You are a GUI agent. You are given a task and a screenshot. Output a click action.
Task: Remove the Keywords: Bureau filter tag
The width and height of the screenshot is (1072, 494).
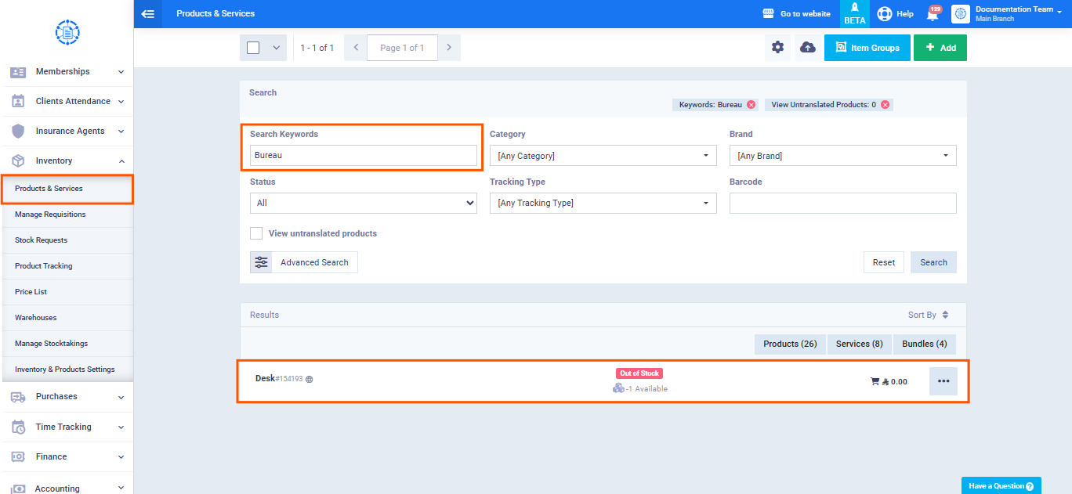pyautogui.click(x=751, y=105)
